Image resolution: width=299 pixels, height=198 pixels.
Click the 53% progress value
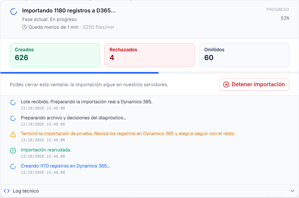point(285,18)
